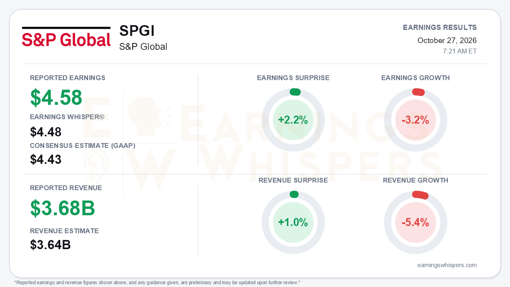Select the Earnings Whisper value $4.48
This screenshot has width=510, height=287.
(46, 132)
